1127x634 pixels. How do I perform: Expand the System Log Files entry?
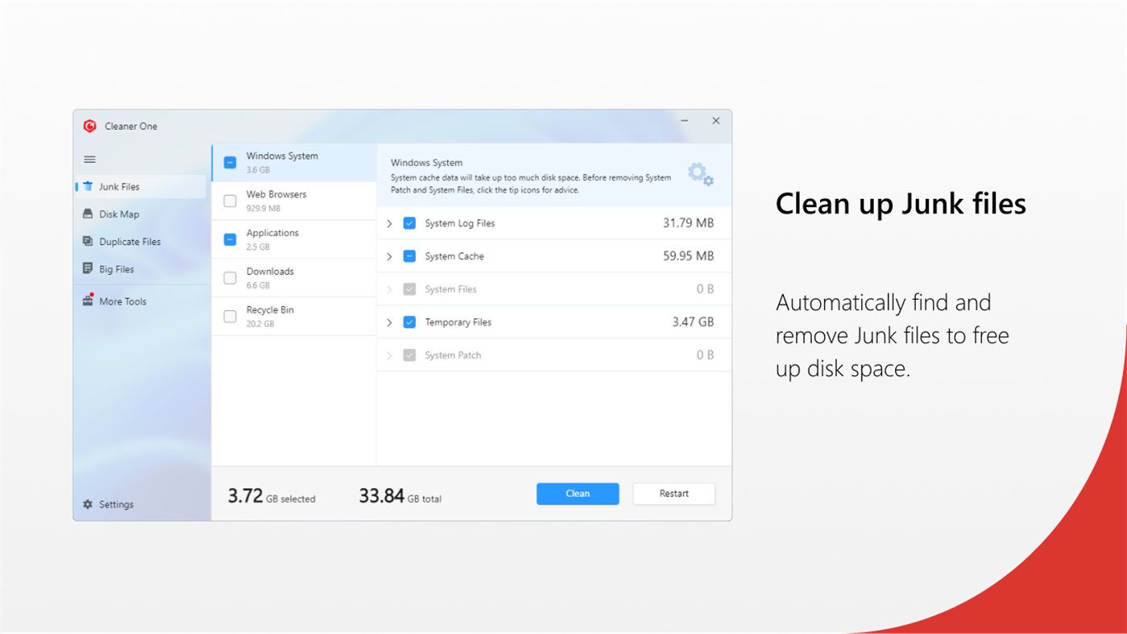pos(389,223)
